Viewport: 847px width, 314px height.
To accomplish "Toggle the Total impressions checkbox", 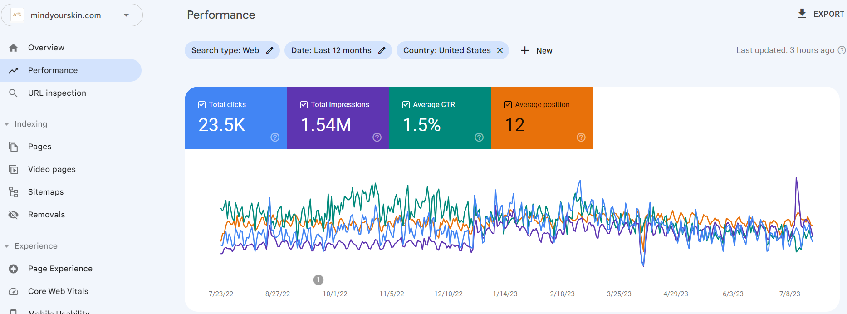I will pos(304,105).
